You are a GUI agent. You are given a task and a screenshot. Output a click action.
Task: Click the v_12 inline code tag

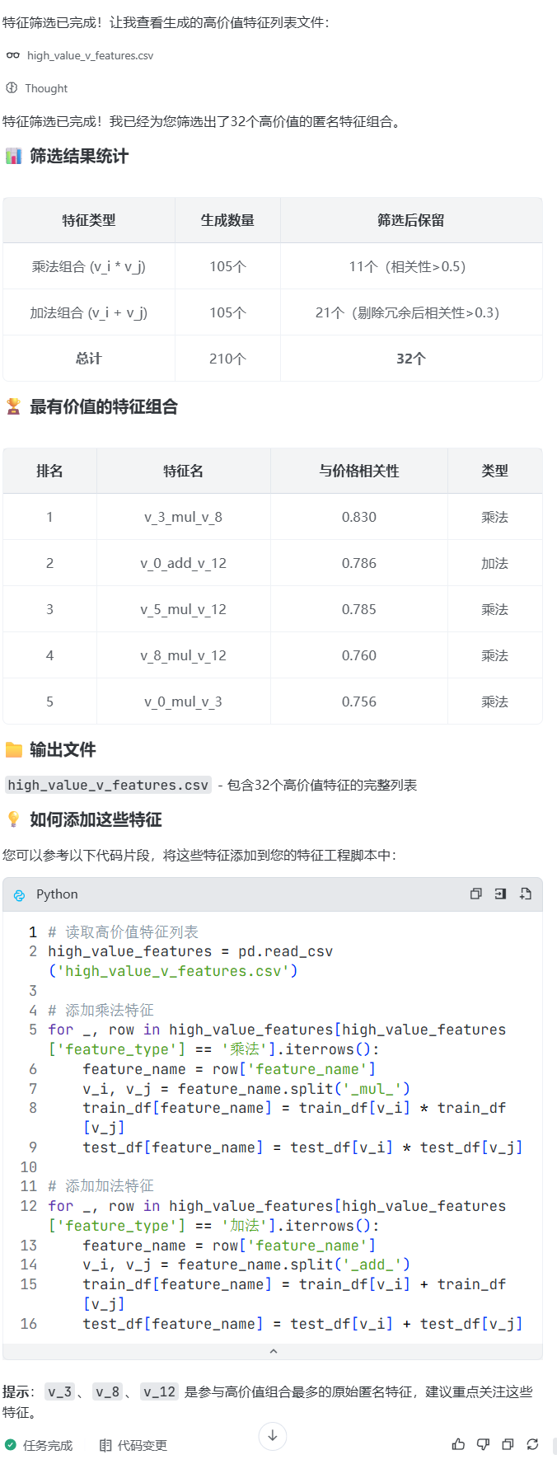pyautogui.click(x=159, y=1391)
